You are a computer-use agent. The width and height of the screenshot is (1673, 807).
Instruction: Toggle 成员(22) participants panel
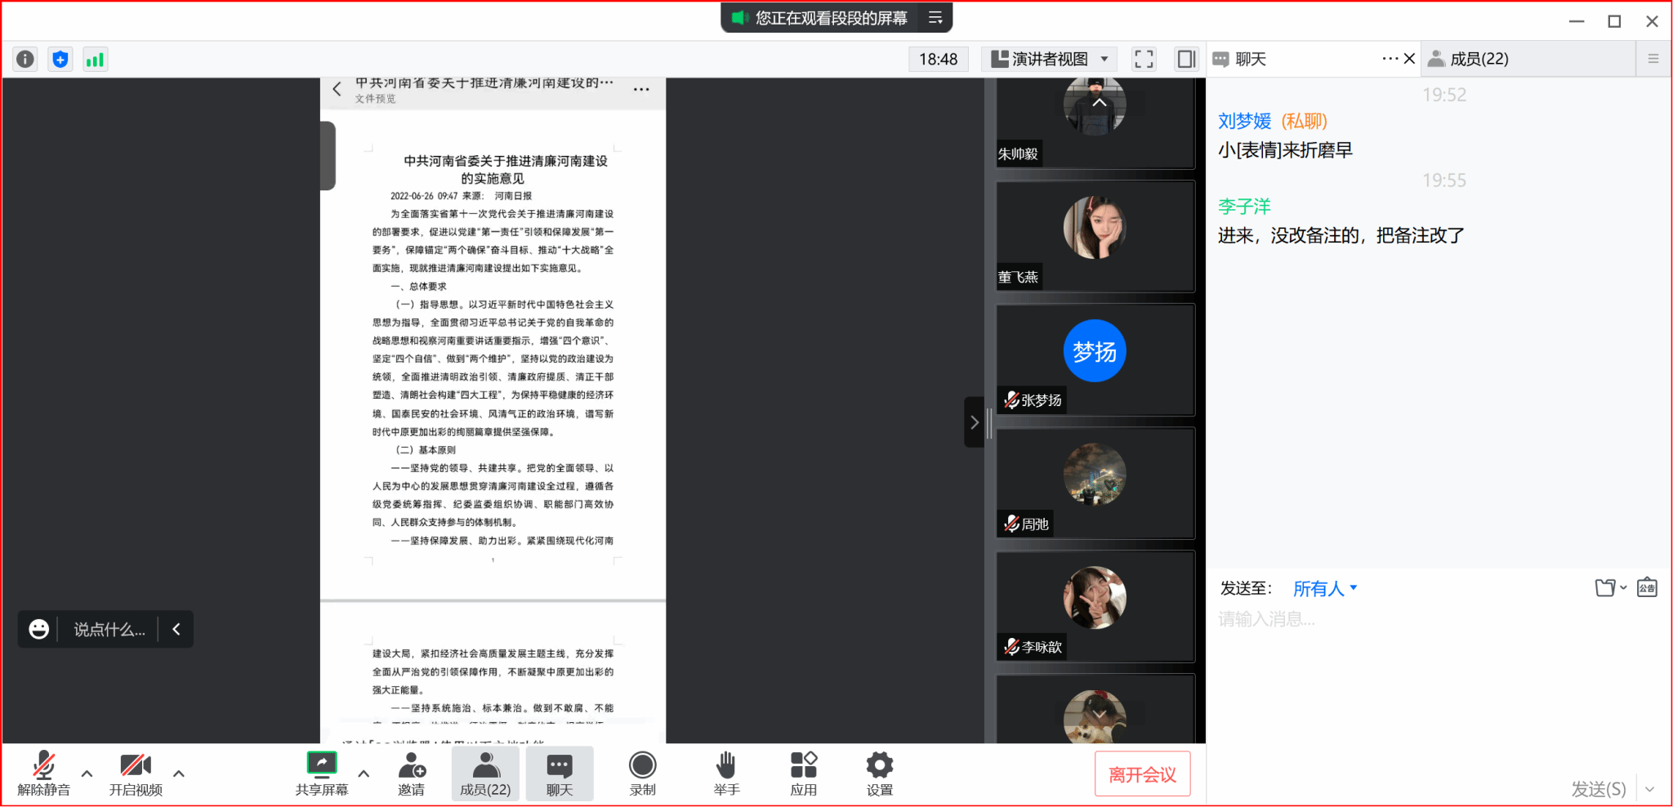point(485,774)
